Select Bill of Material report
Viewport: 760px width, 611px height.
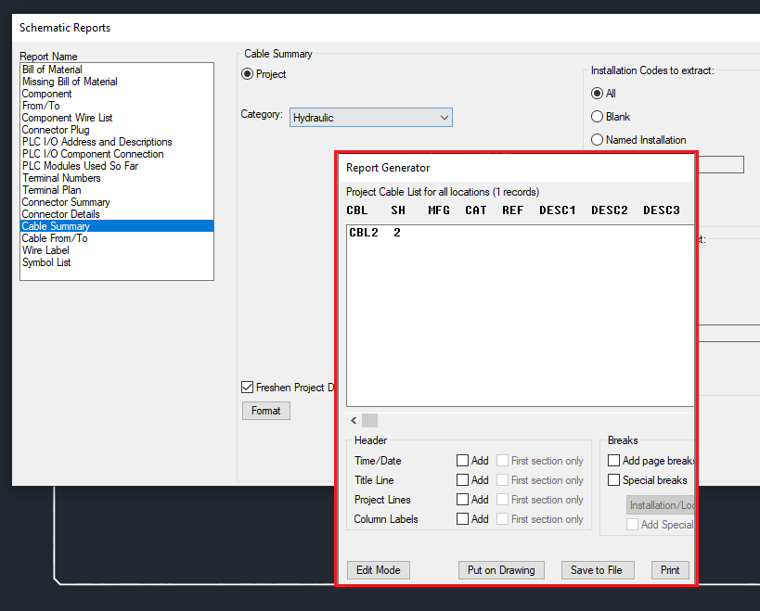click(117, 70)
